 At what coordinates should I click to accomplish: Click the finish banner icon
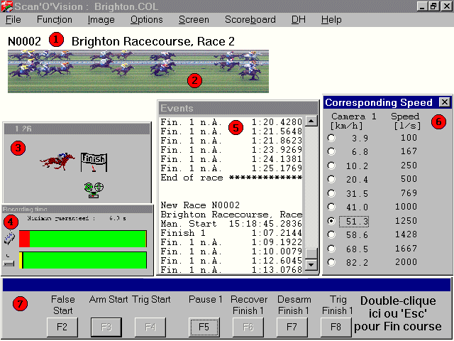94,163
